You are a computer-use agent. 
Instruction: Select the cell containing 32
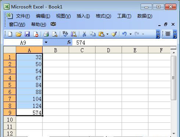tap(29, 57)
